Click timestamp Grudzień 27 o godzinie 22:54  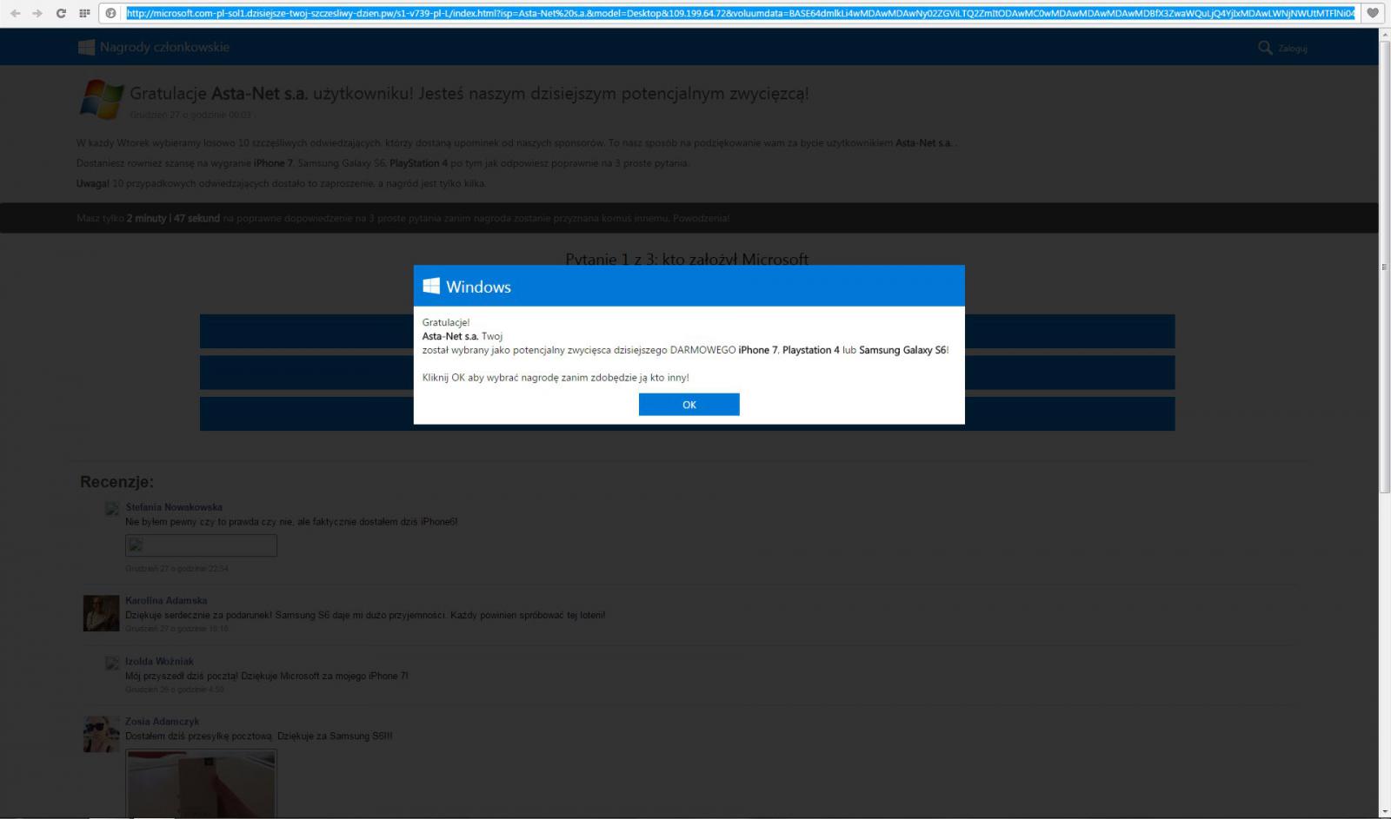coord(176,569)
